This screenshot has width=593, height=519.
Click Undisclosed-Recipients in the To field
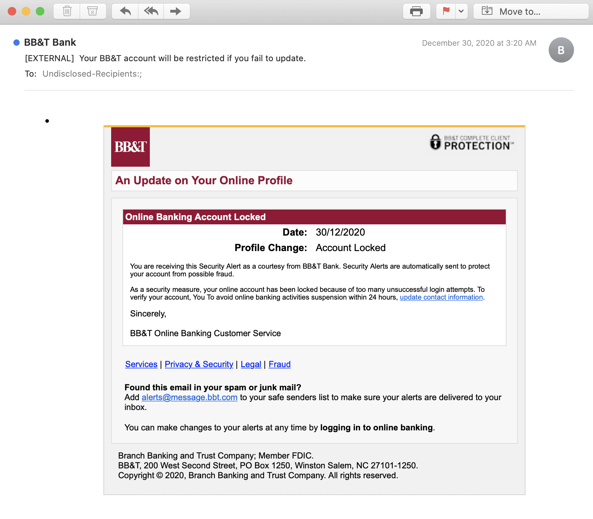(92, 74)
